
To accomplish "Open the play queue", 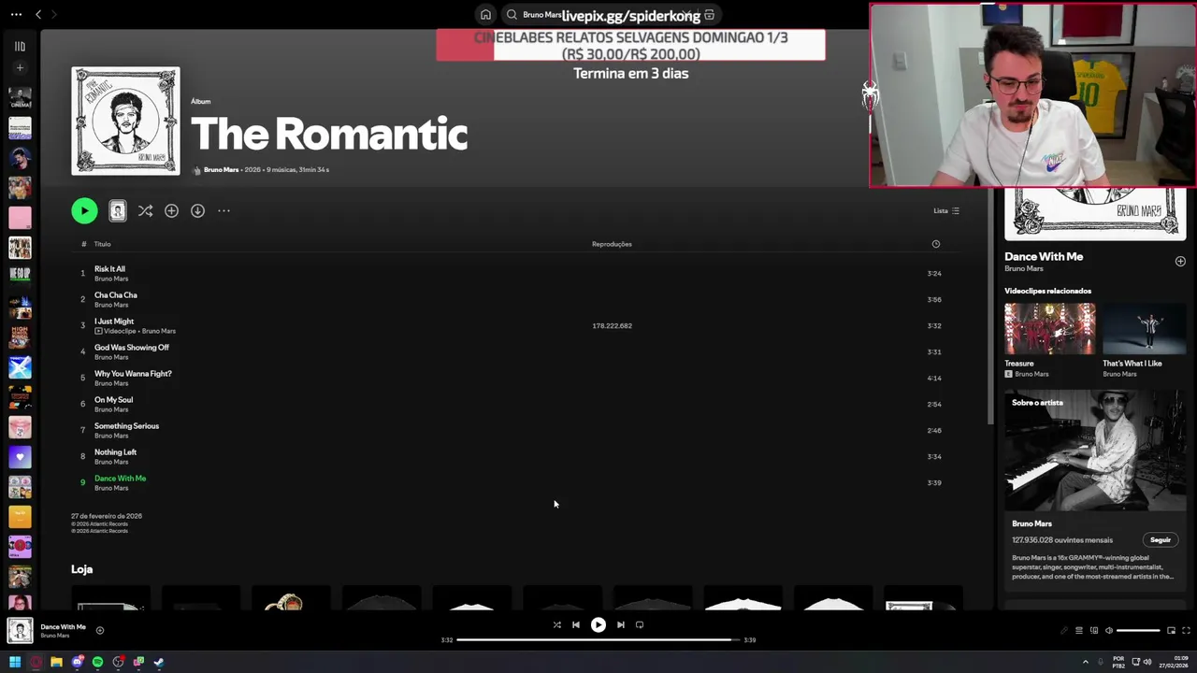I will [x=1078, y=630].
